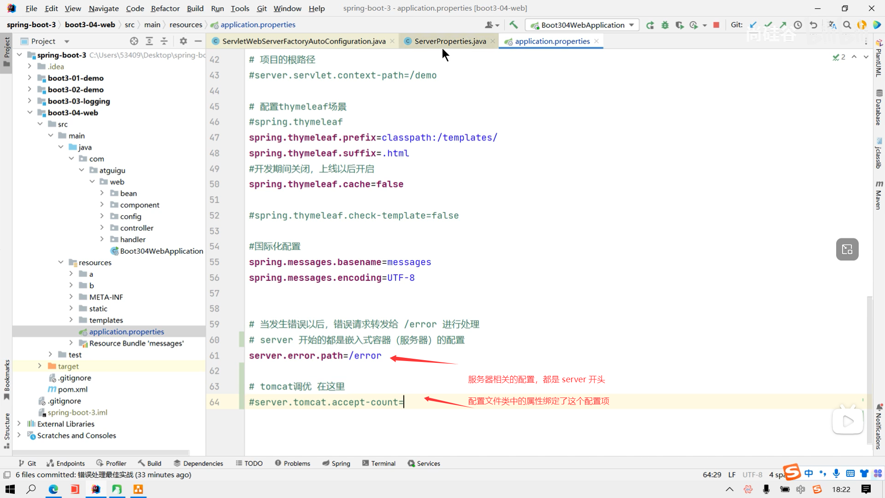Image resolution: width=885 pixels, height=498 pixels.
Task: Open Boot304WebApplication run configuration dropdown
Action: click(583, 25)
